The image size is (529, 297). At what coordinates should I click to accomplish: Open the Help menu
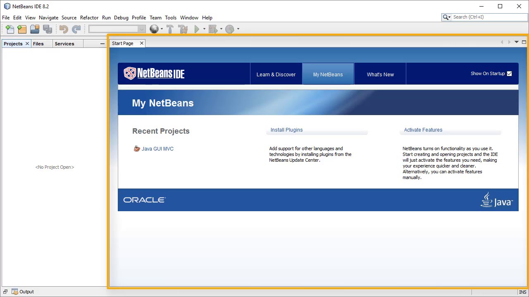tap(207, 18)
